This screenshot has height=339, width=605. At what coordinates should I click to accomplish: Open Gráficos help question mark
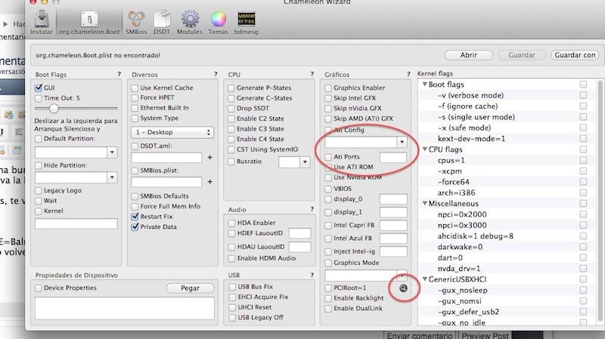408,74
